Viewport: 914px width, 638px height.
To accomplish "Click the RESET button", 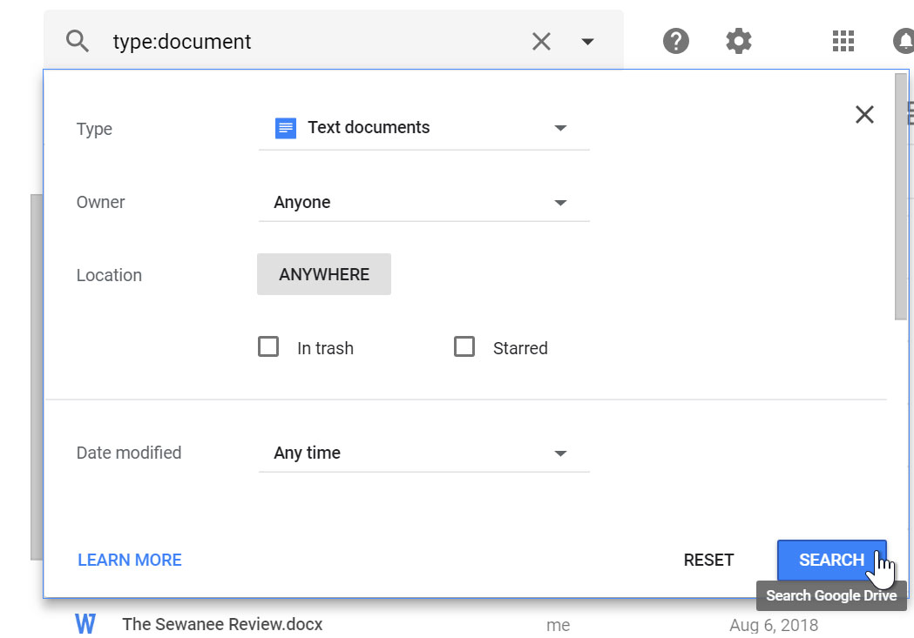I will 708,560.
